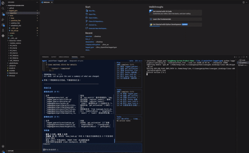The width and height of the screenshot is (249, 153).
Task: Switch to the PROBLEMS panel tab
Action: (x=45, y=57)
